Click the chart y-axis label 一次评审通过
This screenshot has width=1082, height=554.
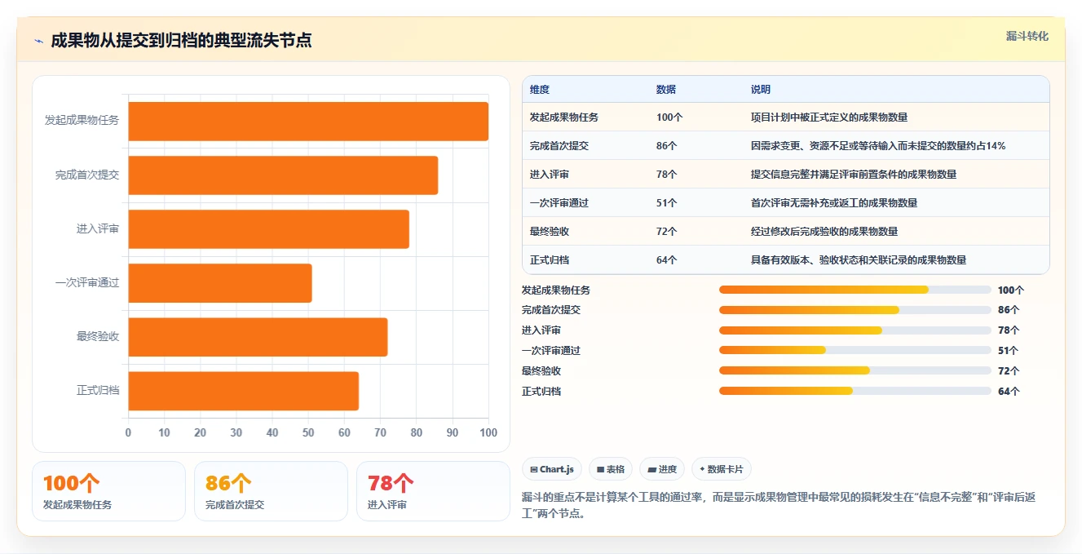tap(87, 283)
